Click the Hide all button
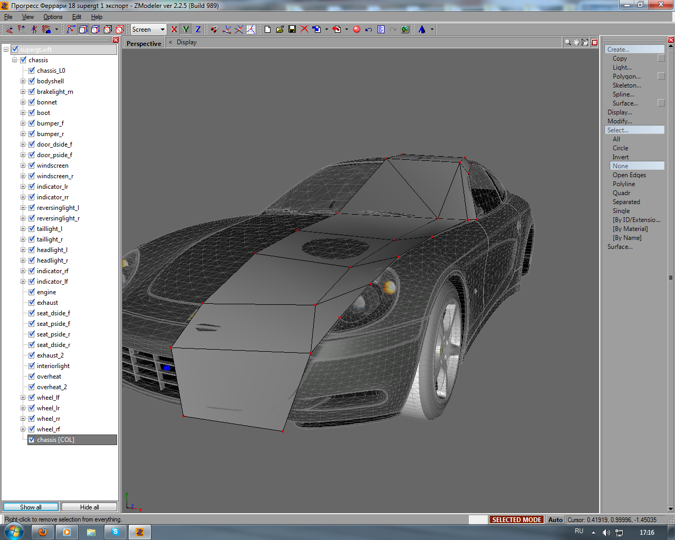The image size is (675, 540). (x=89, y=507)
